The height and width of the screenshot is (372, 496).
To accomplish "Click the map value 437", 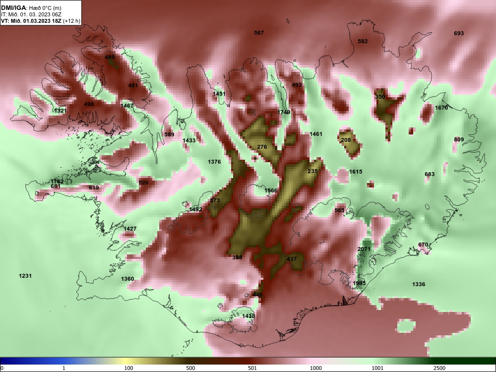I will (292, 259).
